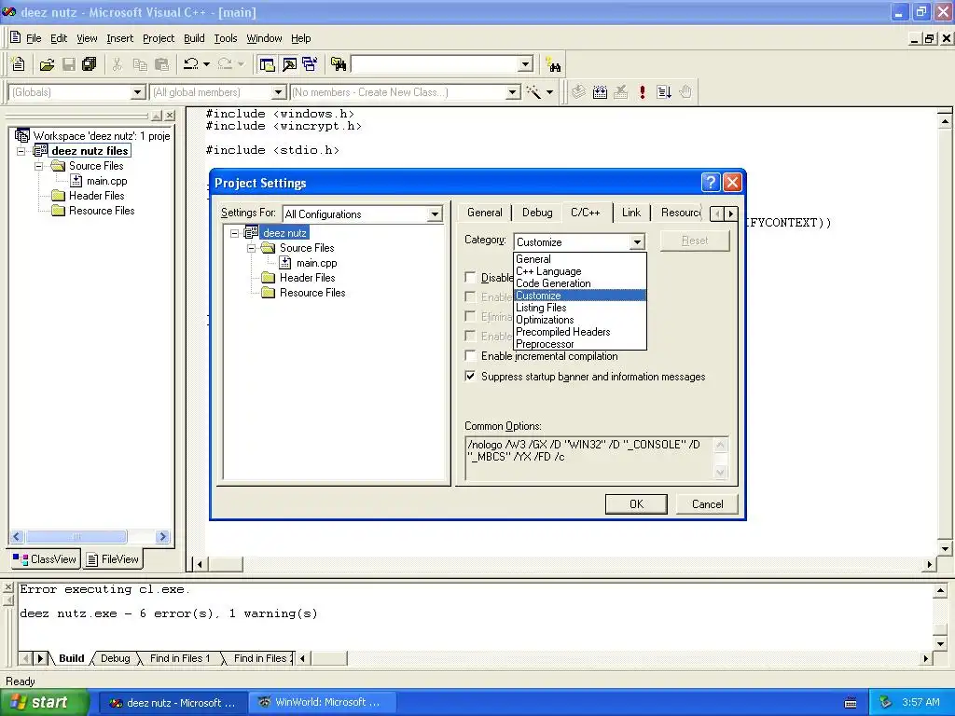955x716 pixels.
Task: Open the WizardBar actions dropdown arrow
Action: pos(549,92)
